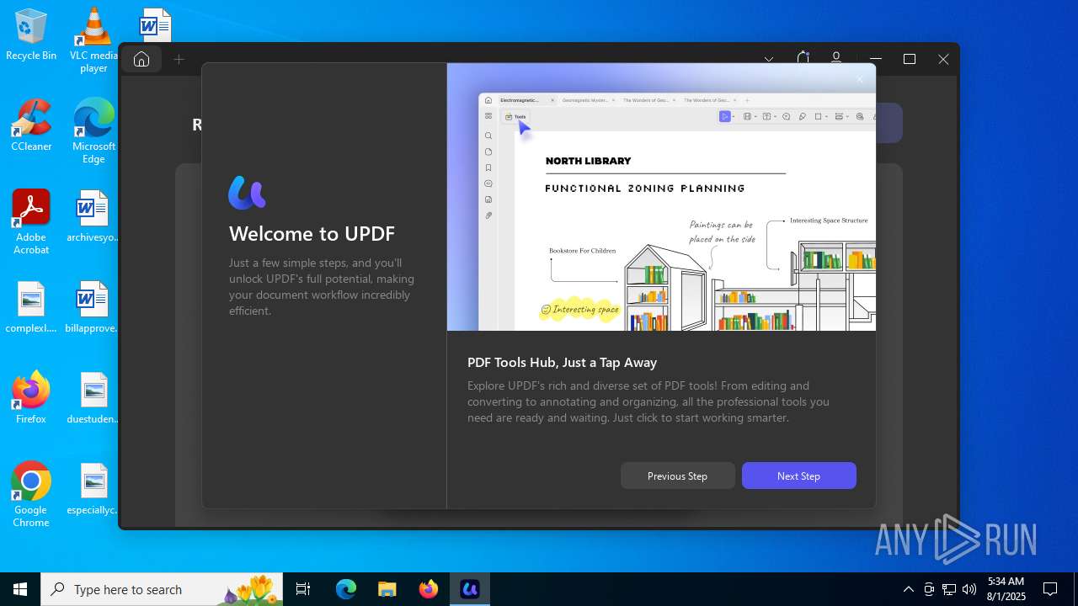Click the taskbar search box
1078x606 pixels.
[162, 589]
